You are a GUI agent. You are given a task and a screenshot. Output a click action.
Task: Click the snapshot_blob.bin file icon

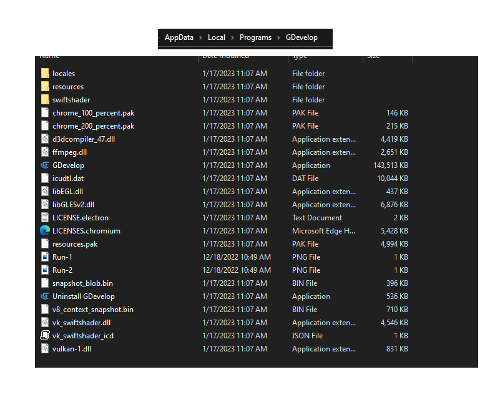45,283
